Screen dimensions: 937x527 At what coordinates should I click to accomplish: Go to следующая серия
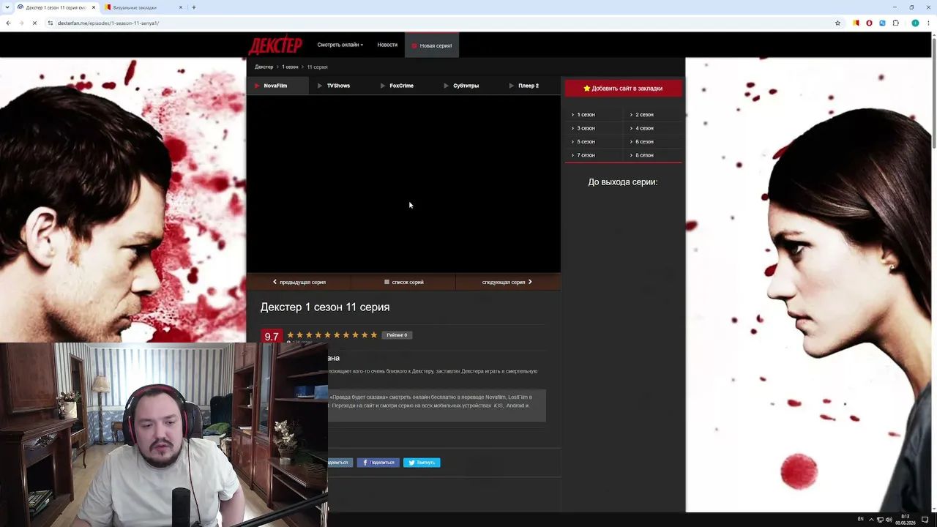point(508,282)
